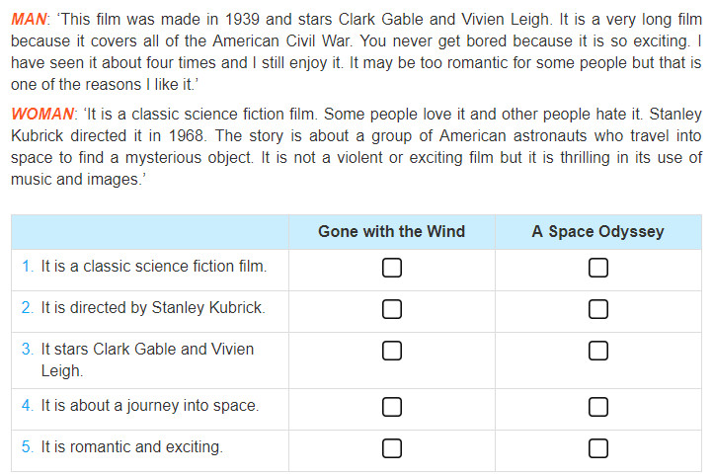This screenshot has height=476, width=713.
Task: Check A Space Odyssey for romantic and exciting
Action: point(598,448)
